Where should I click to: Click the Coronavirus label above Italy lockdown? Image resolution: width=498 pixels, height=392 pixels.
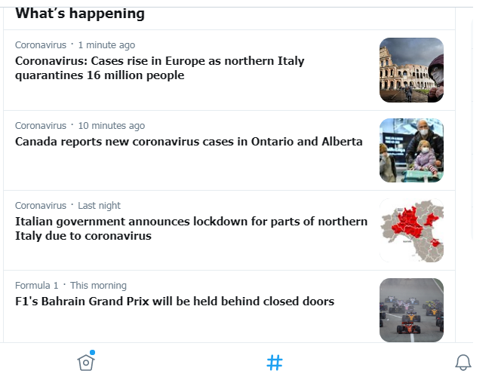(41, 206)
